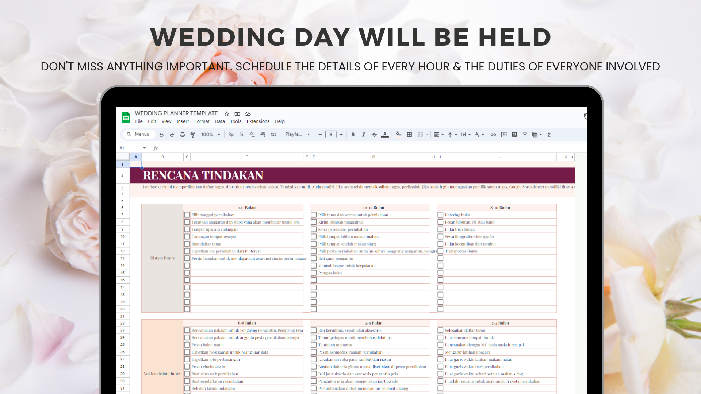Toggle Bold formatting
Screen dimensions: 701x394
click(353, 135)
